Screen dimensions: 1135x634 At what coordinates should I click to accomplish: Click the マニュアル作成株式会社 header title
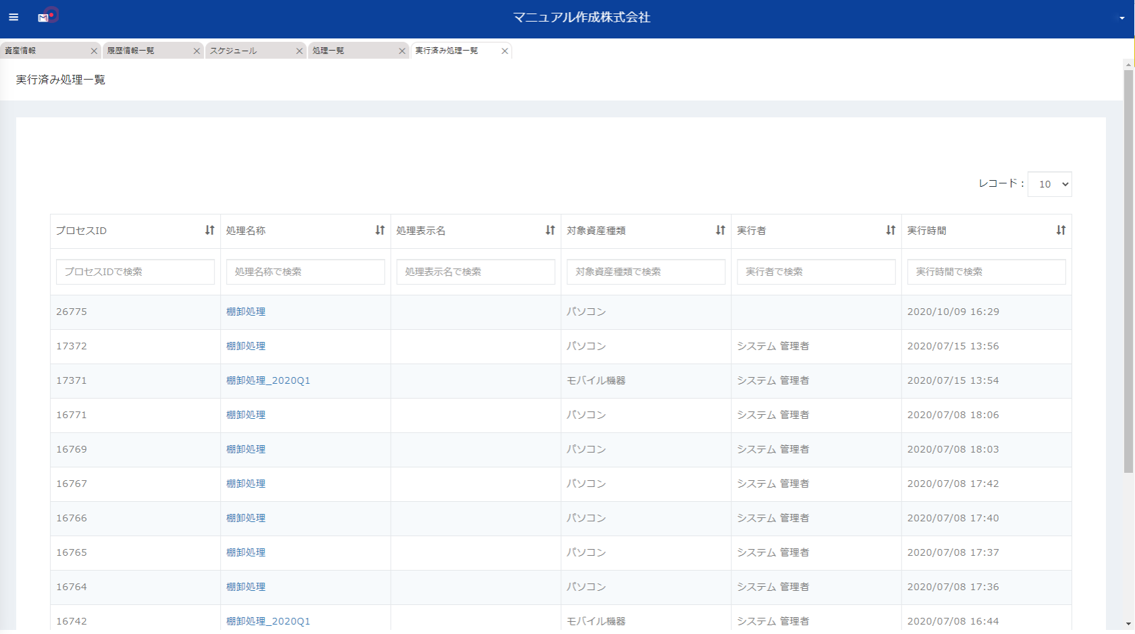point(581,18)
